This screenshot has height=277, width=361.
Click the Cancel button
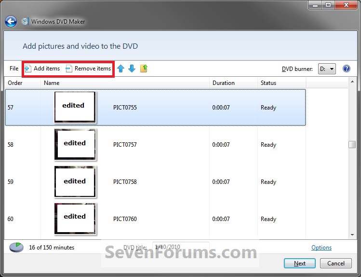pos(335,263)
